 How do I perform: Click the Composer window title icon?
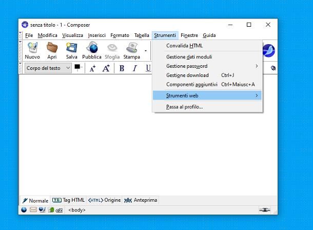tap(25, 25)
